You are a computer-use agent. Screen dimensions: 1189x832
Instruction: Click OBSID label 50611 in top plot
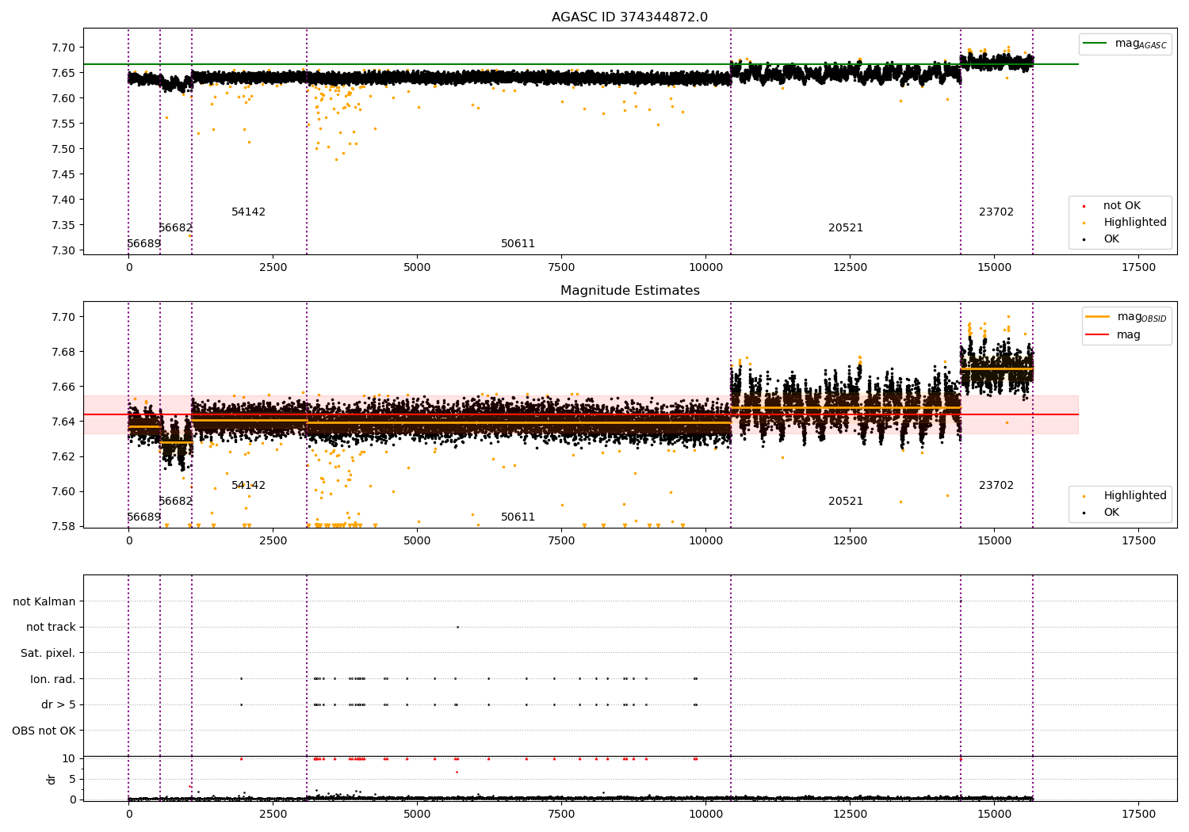pyautogui.click(x=518, y=244)
